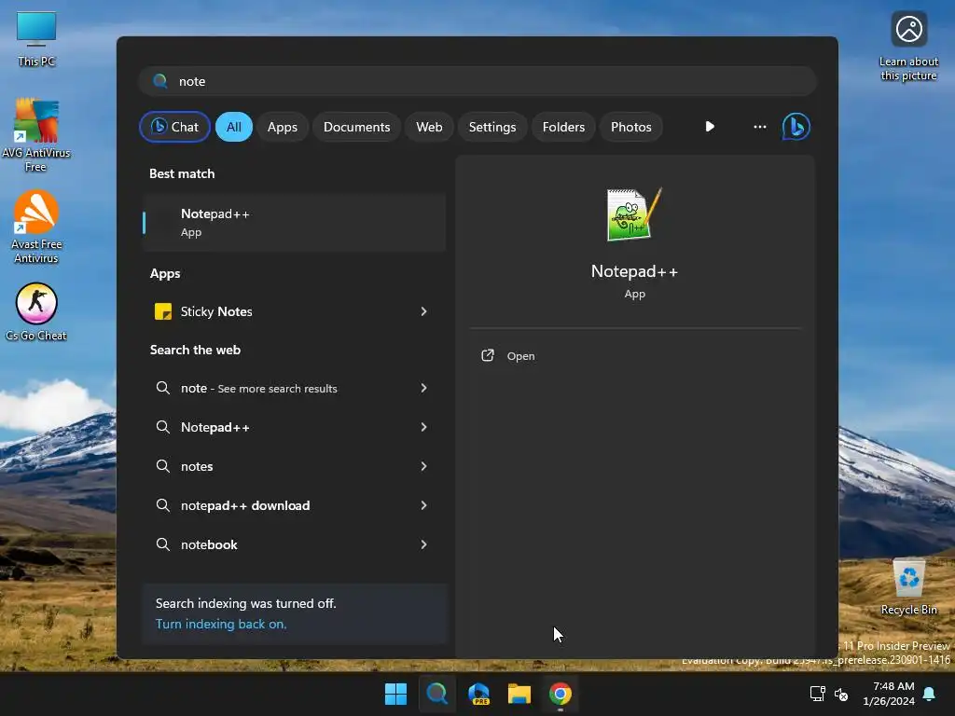Image resolution: width=955 pixels, height=716 pixels.
Task: Click the network display tray icon
Action: coord(817,694)
